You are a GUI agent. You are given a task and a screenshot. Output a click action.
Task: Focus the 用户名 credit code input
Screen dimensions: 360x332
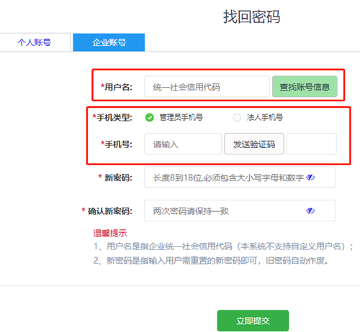click(x=207, y=87)
